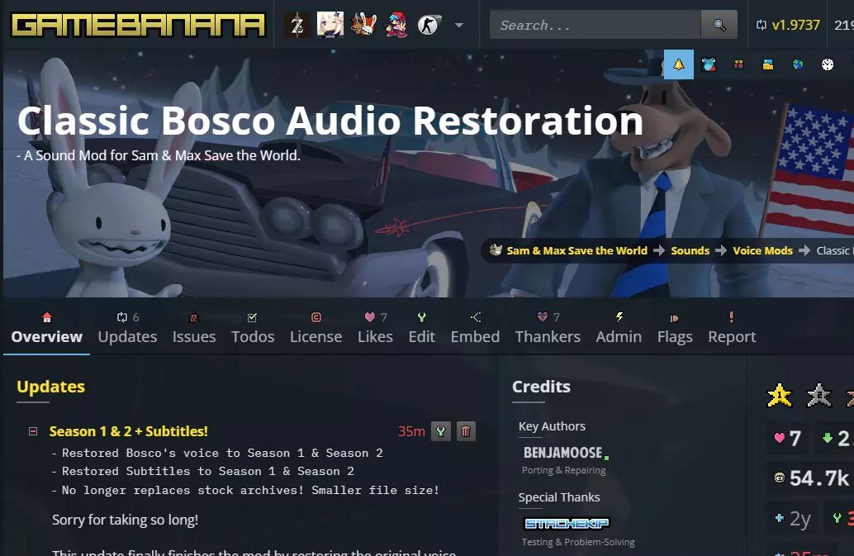Open BENJAMOOSE author profile
Screen dimensions: 854x556
pyautogui.click(x=563, y=453)
